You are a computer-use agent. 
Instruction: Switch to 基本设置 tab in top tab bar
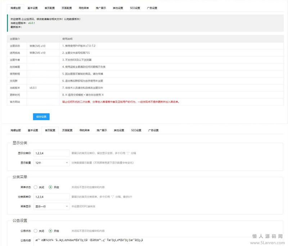[x=32, y=8]
